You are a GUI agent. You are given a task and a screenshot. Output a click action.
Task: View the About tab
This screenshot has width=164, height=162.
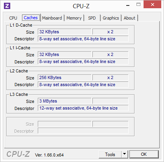click(129, 18)
